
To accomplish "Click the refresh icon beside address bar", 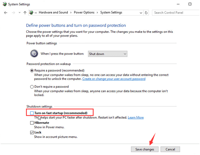I will tap(146, 13).
